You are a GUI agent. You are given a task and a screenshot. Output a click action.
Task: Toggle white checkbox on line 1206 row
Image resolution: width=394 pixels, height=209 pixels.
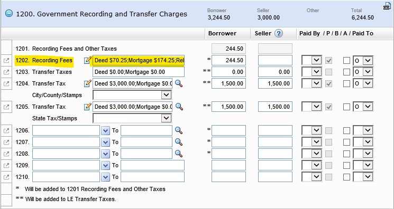click(346, 130)
